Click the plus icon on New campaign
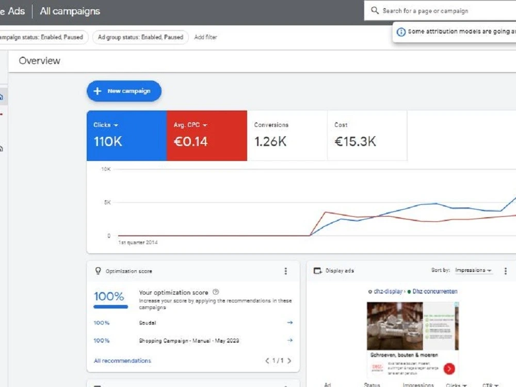This screenshot has width=516, height=387. click(98, 91)
